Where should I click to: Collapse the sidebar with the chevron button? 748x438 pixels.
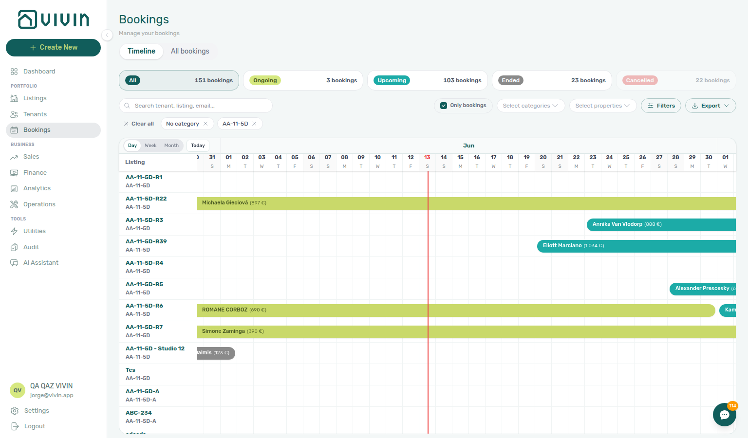(107, 35)
